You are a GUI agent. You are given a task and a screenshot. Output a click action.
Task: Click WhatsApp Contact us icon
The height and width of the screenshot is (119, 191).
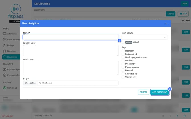coord(5,88)
